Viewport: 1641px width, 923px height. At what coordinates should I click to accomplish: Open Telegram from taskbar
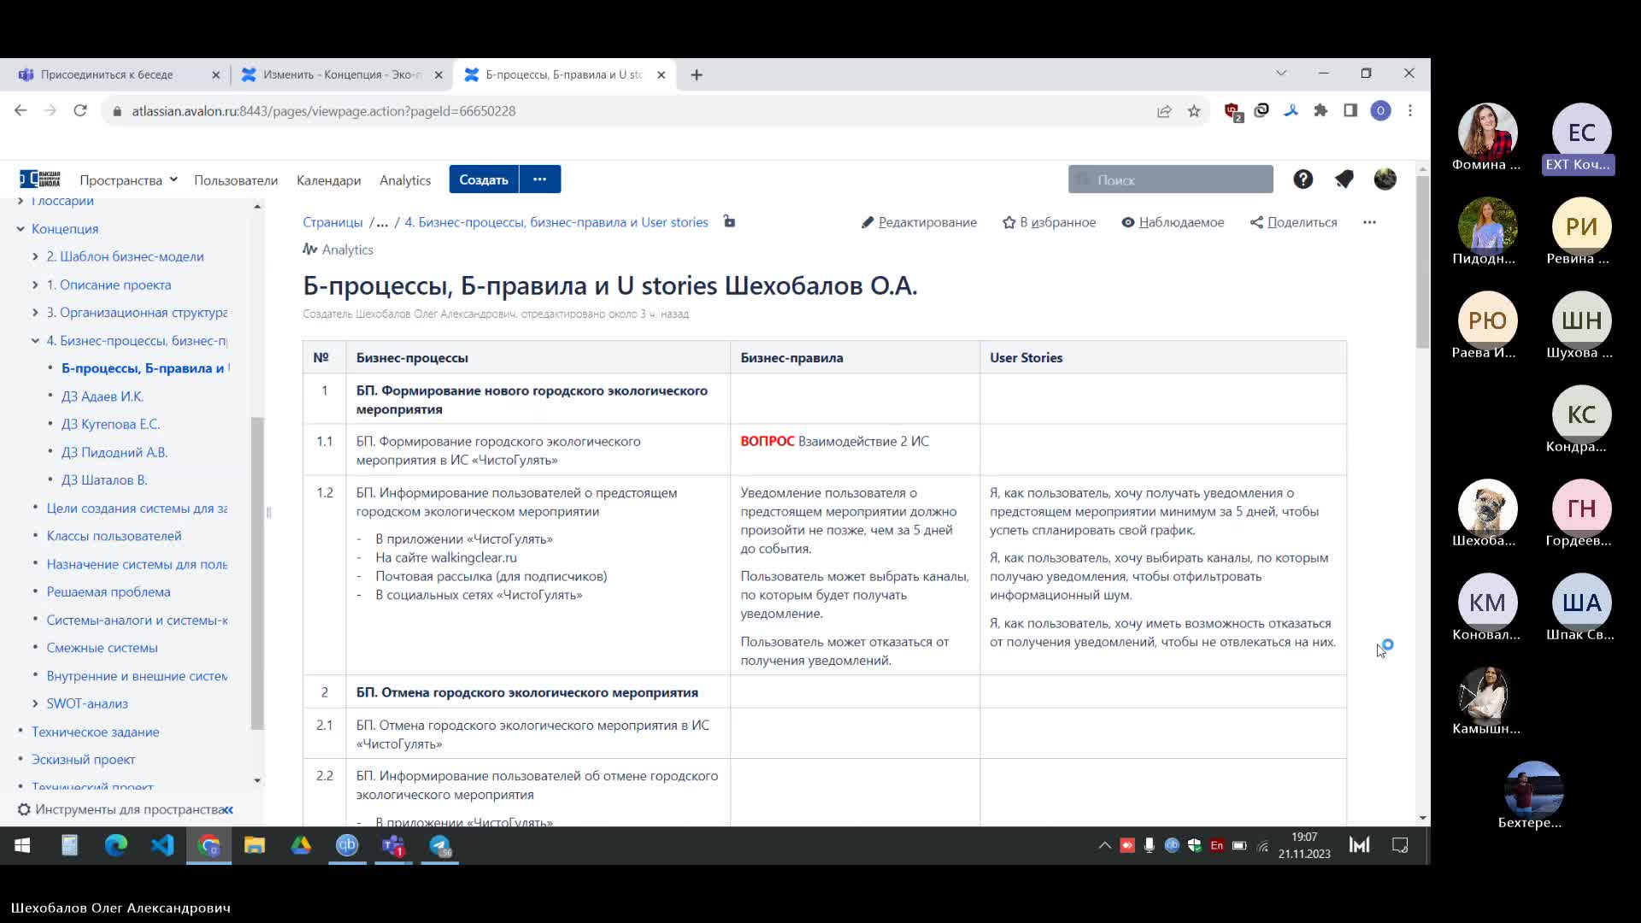pyautogui.click(x=439, y=845)
